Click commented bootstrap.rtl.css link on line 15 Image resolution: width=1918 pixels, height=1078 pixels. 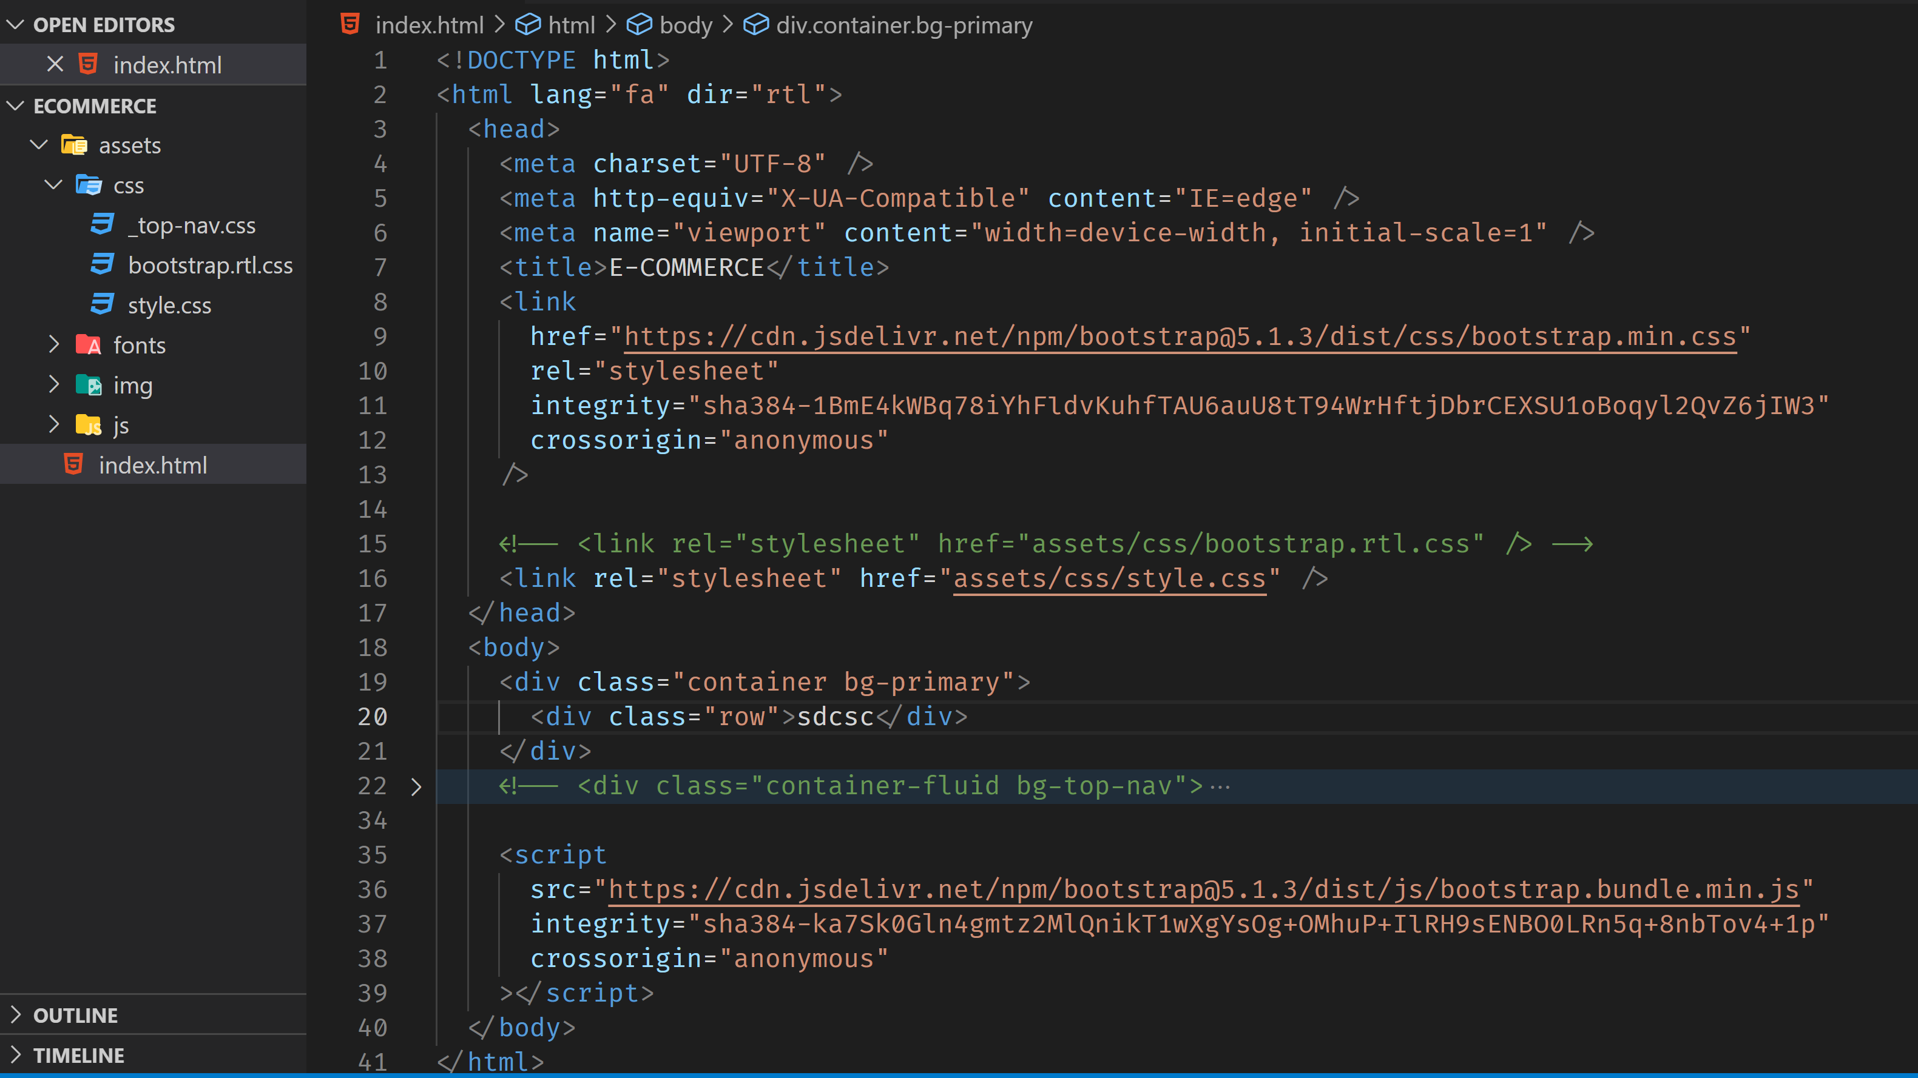tap(1045, 544)
